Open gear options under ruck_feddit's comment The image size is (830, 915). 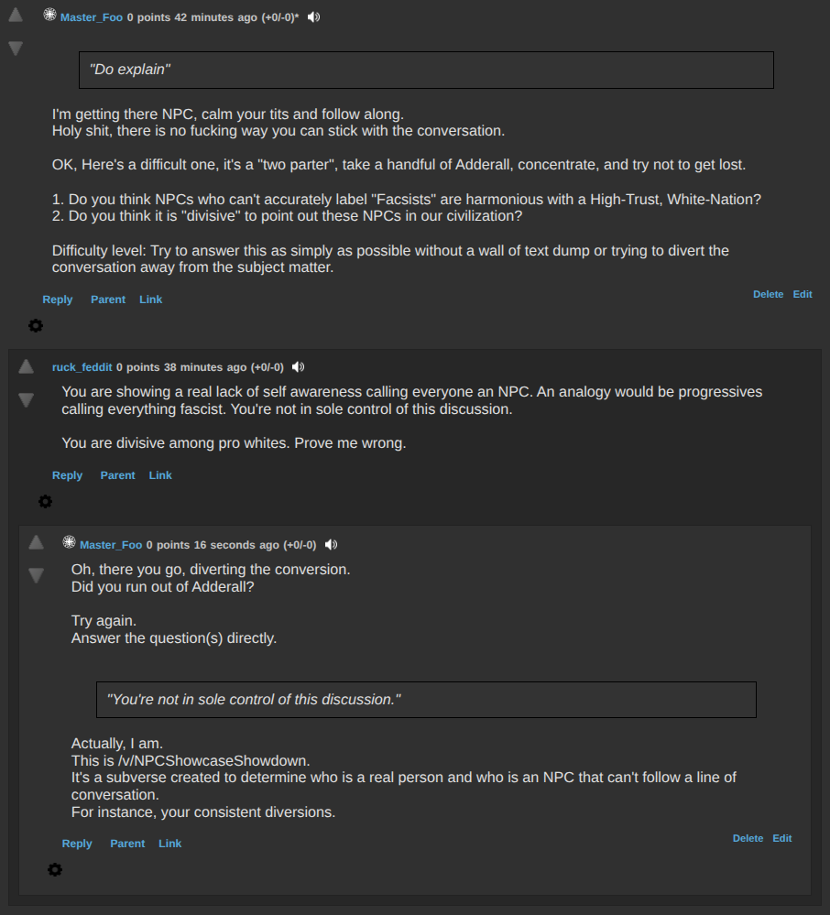45,501
